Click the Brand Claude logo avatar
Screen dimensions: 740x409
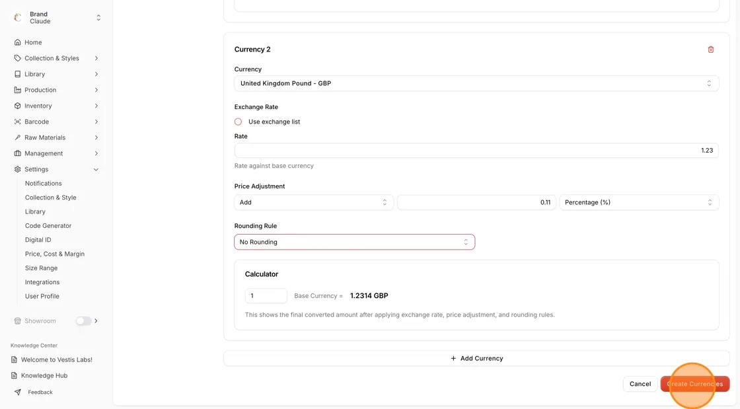(18, 17)
